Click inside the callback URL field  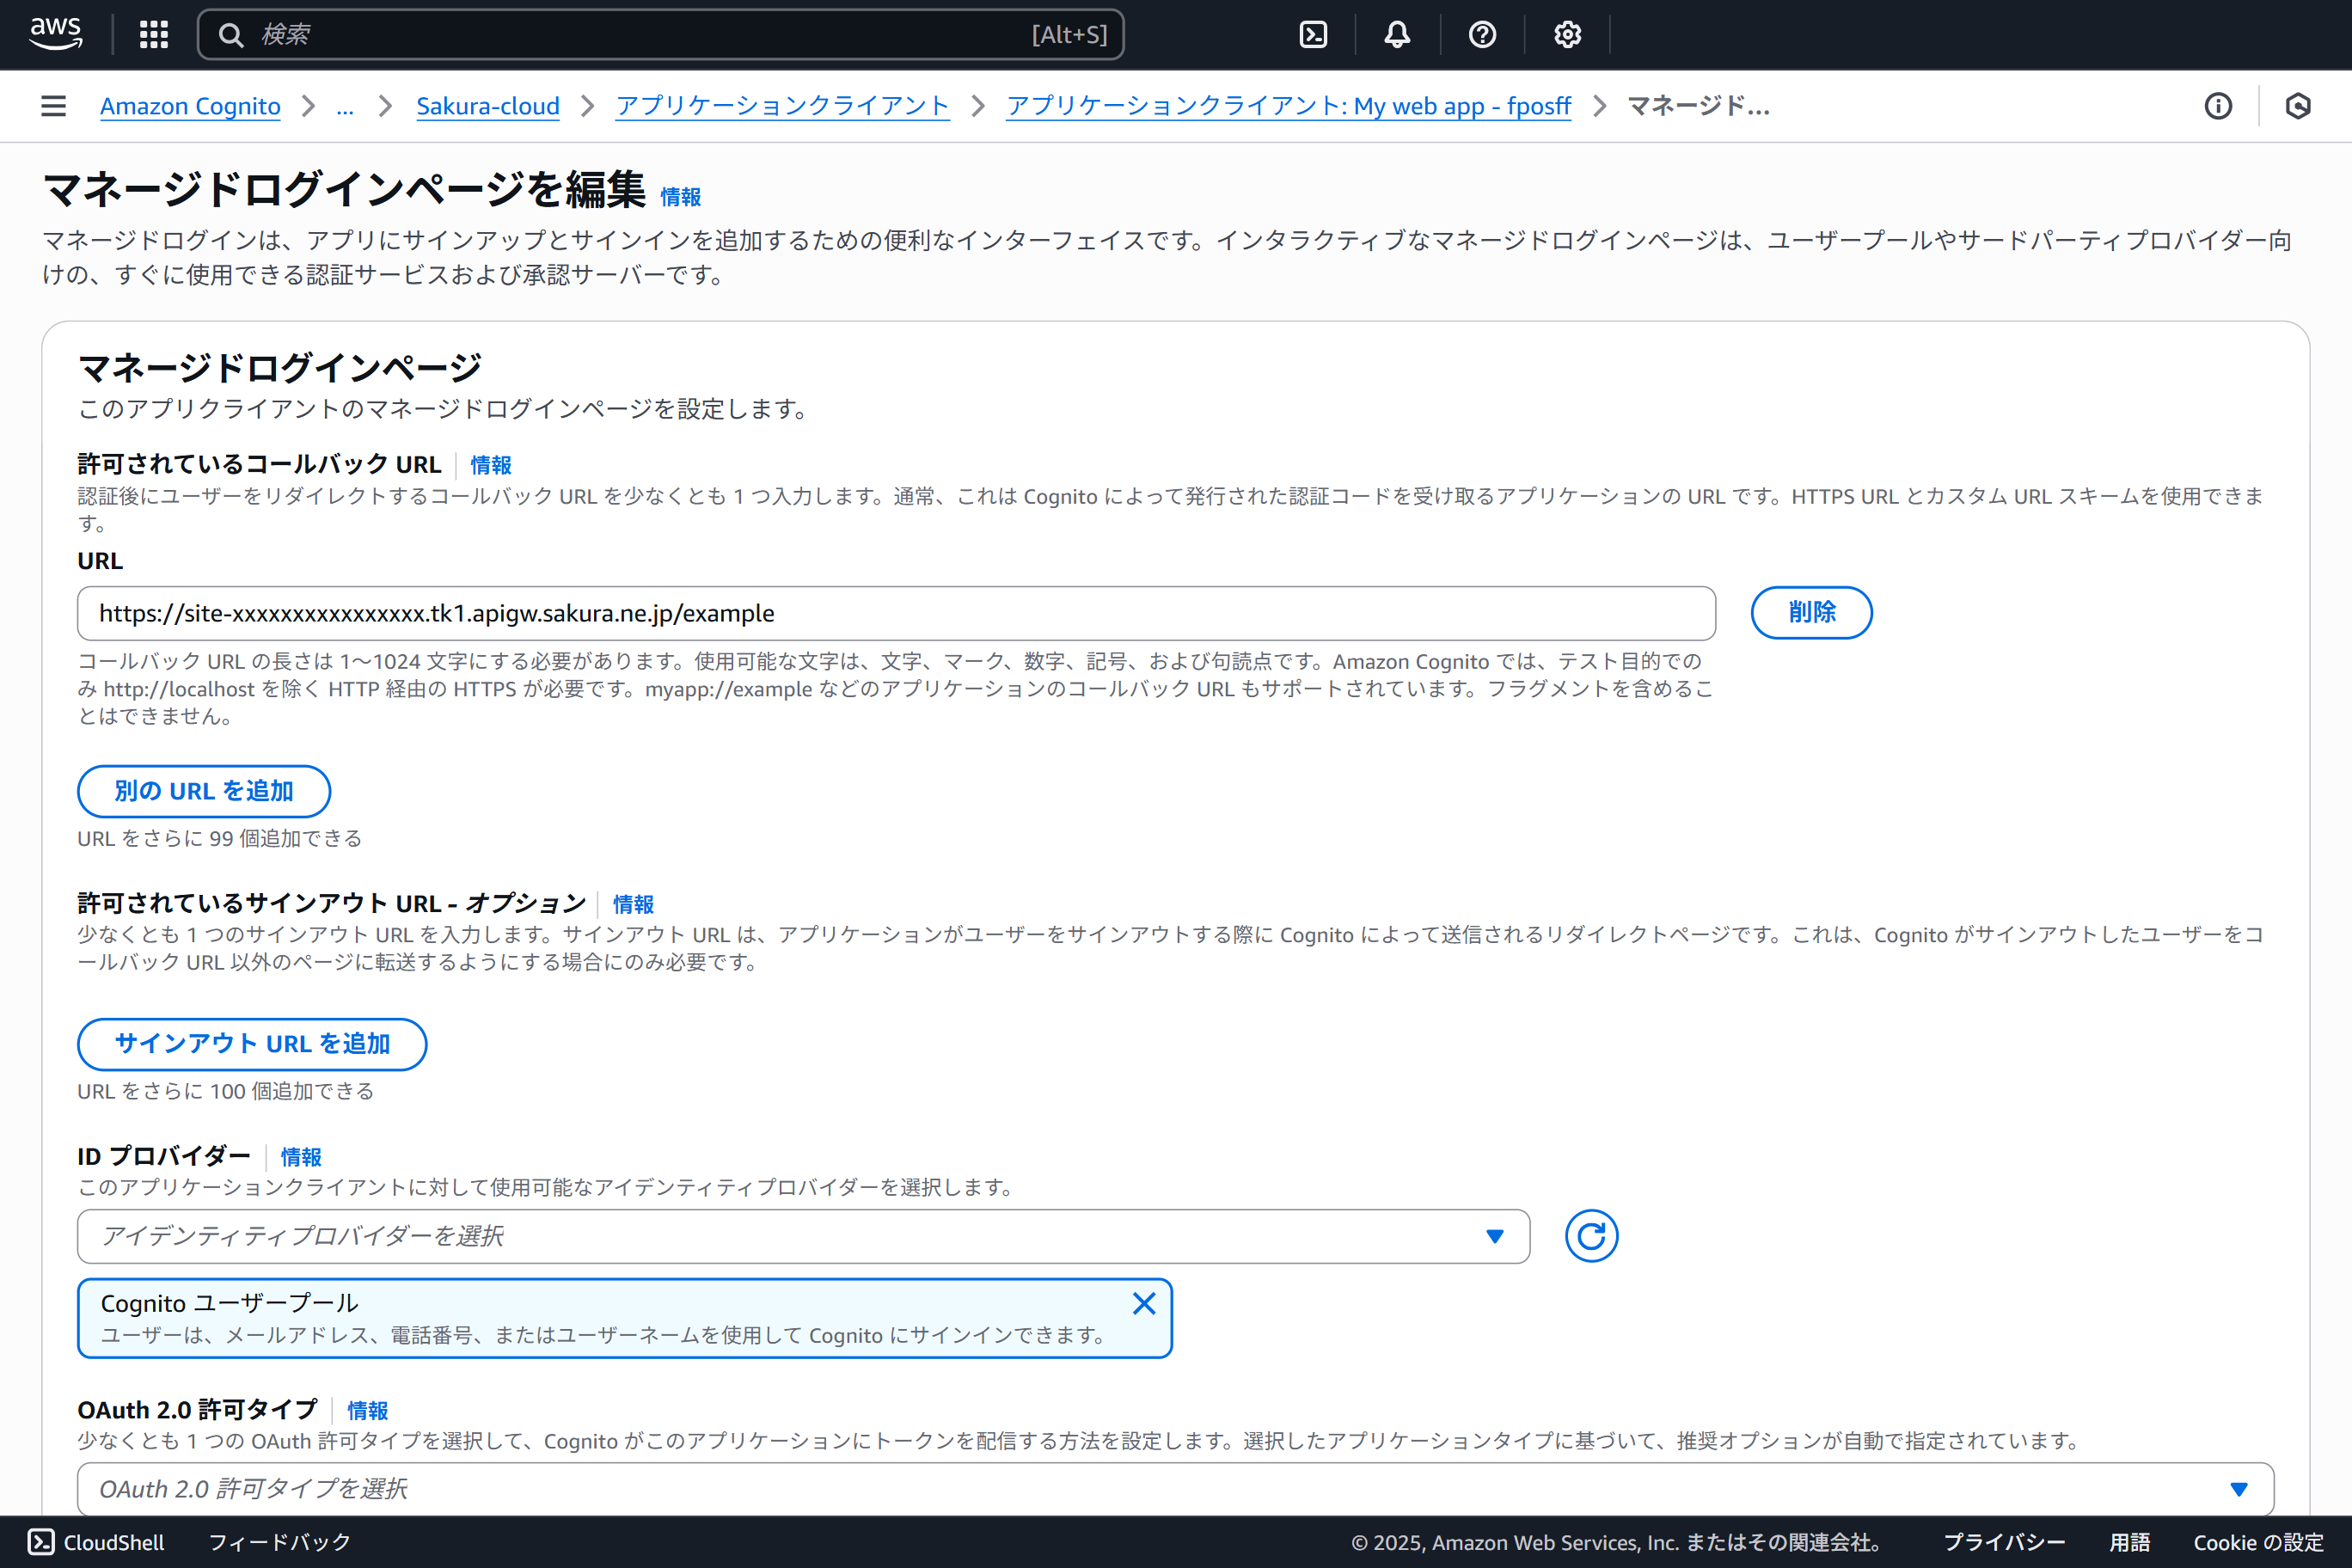896,613
